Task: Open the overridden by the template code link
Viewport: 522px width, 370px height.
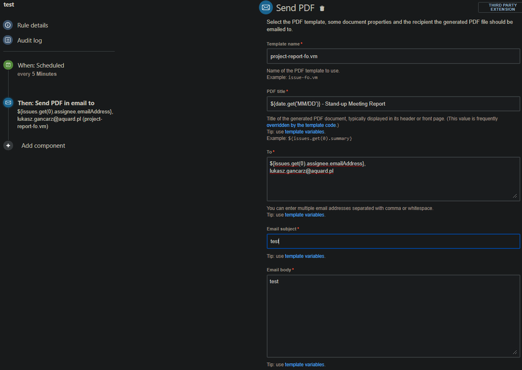Action: (301, 125)
